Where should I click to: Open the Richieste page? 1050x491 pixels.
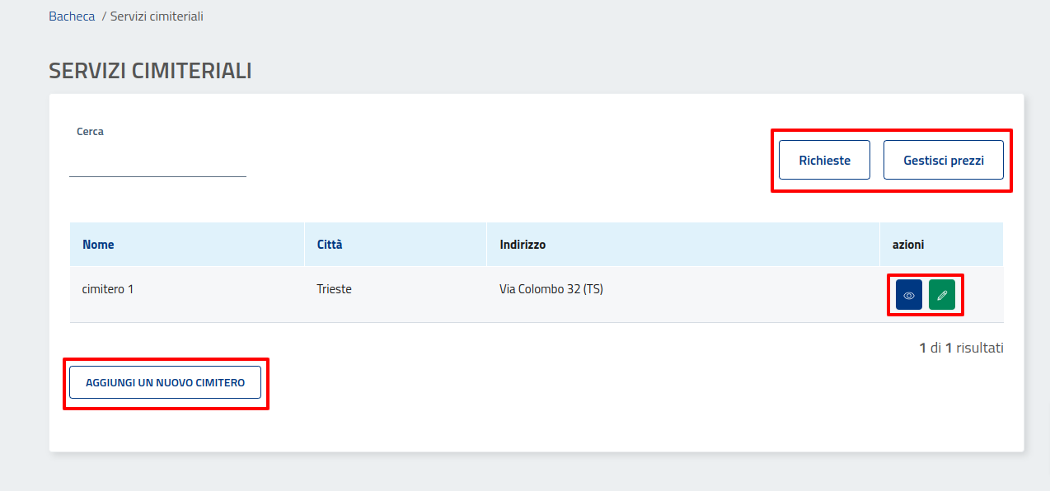[824, 160]
